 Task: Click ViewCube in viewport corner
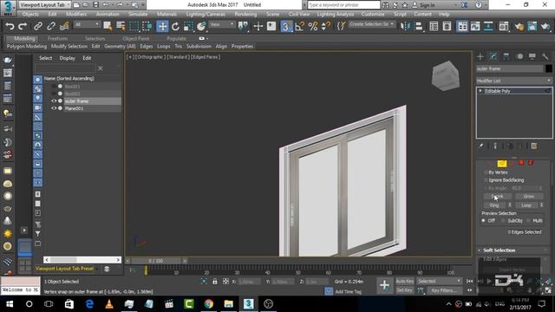[445, 75]
